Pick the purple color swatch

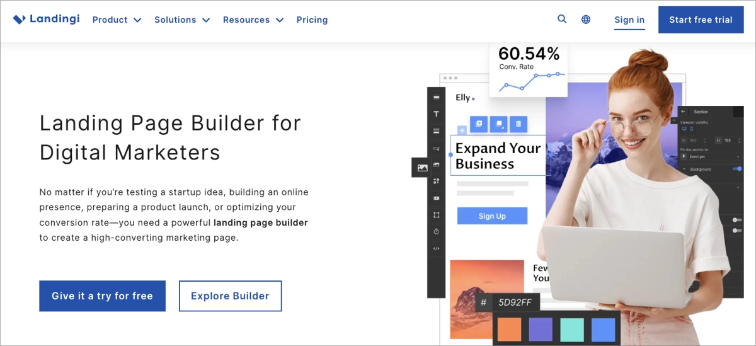(541, 330)
